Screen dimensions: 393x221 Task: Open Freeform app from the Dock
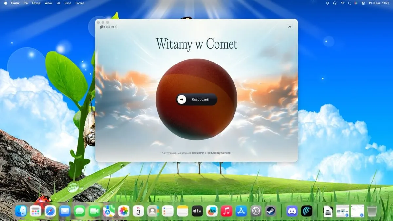212,211
